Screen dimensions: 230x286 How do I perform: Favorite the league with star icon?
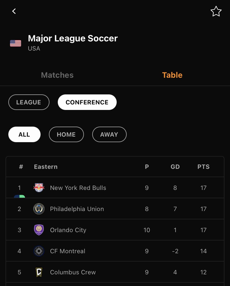(216, 11)
